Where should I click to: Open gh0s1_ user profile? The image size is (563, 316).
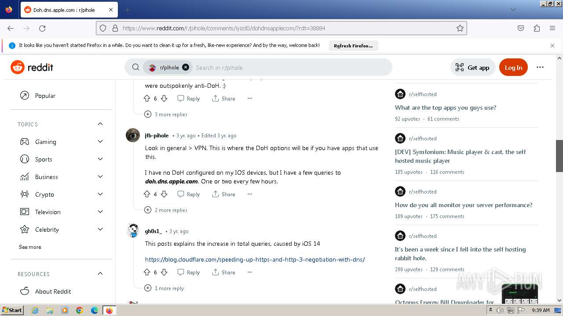tap(153, 231)
